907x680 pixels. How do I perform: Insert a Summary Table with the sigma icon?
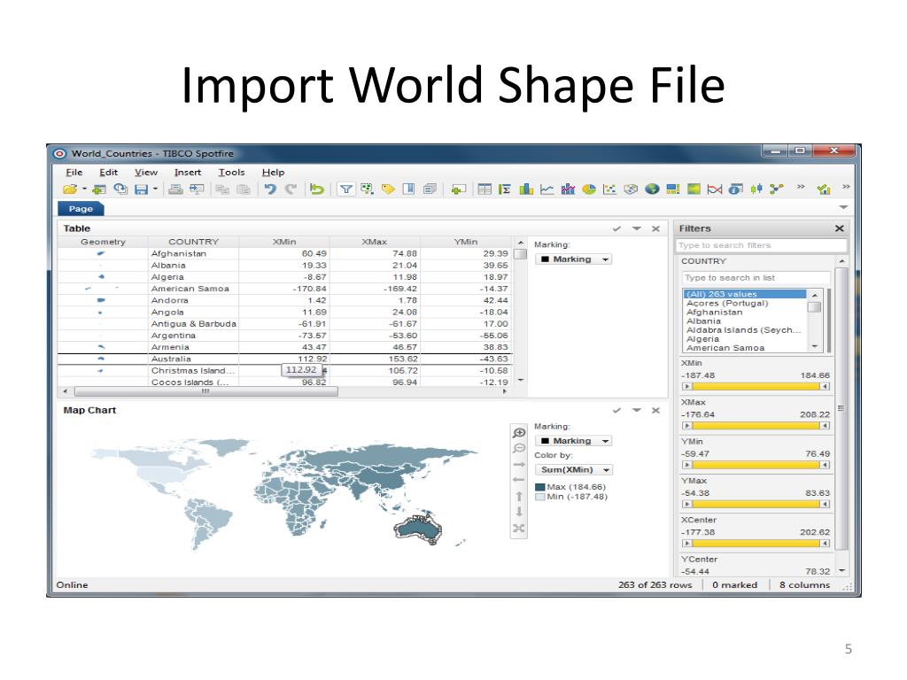coord(505,189)
